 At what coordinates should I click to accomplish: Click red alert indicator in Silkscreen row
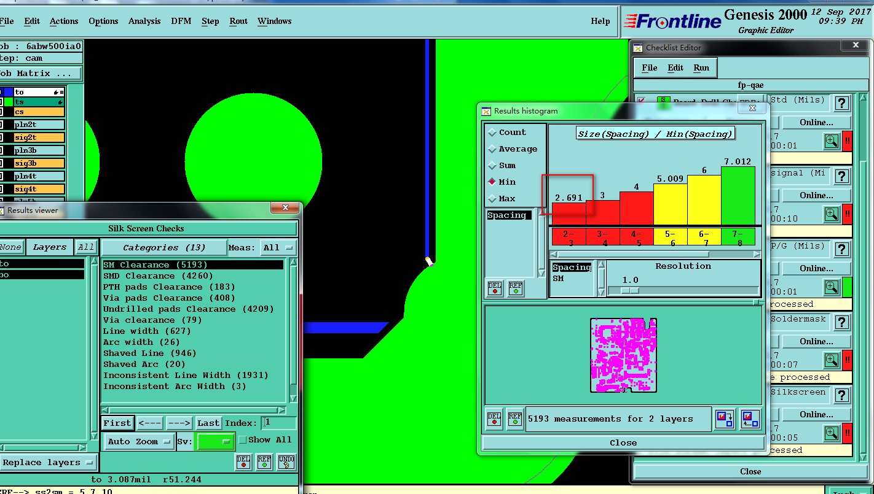(x=848, y=433)
